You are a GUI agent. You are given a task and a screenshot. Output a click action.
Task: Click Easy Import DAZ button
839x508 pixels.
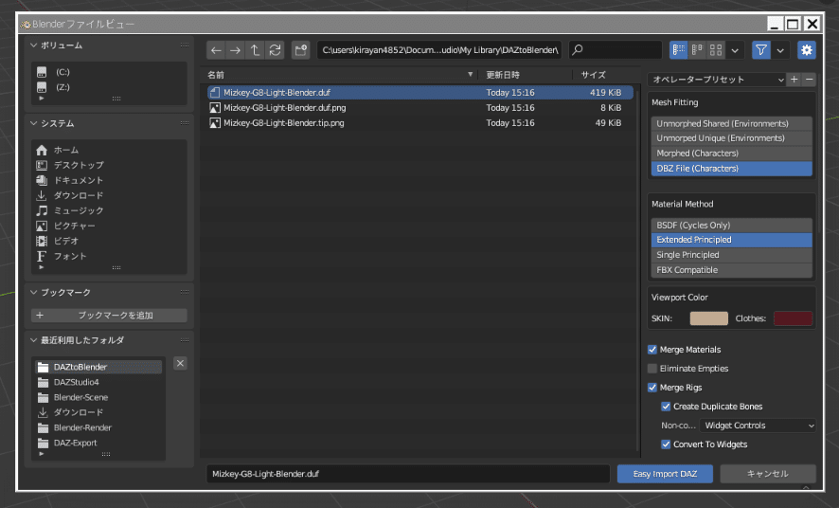(665, 474)
